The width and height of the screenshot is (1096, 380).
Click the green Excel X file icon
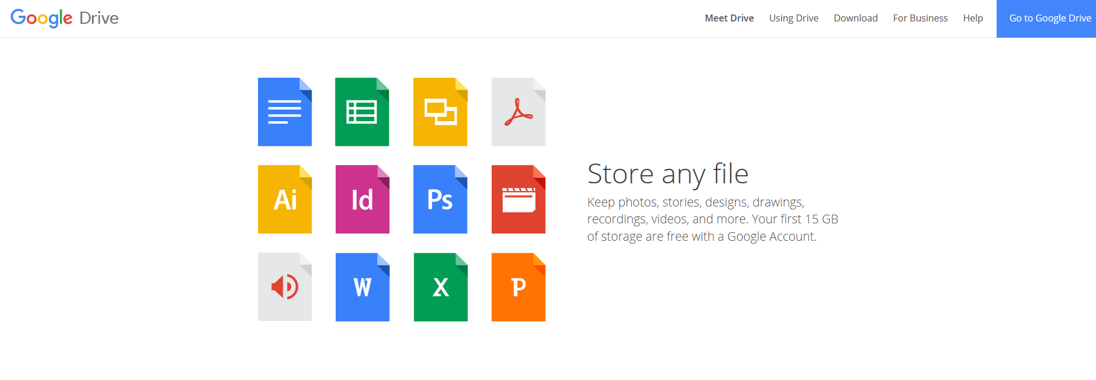click(440, 287)
